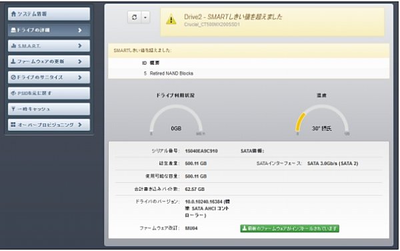Click the SATAインターフェース label
The image size is (400, 251).
point(279,164)
